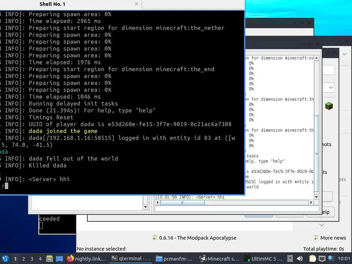Image resolution: width=352 pixels, height=264 pixels.
Task: Click the grass block instance icon in UltimMC
Action: [x=329, y=106]
